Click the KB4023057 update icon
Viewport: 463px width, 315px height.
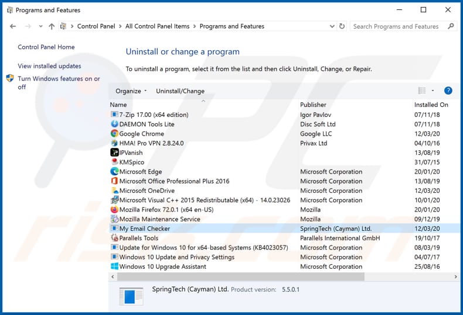click(x=114, y=247)
